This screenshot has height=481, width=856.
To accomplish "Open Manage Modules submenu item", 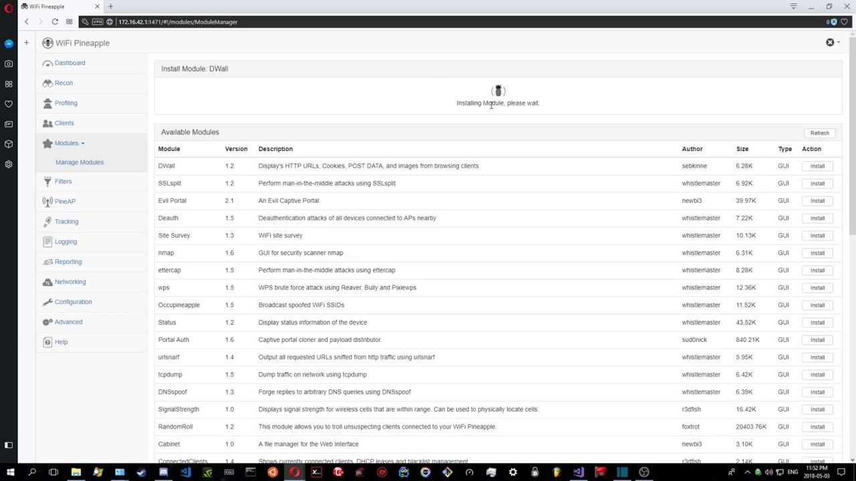I will pos(80,162).
